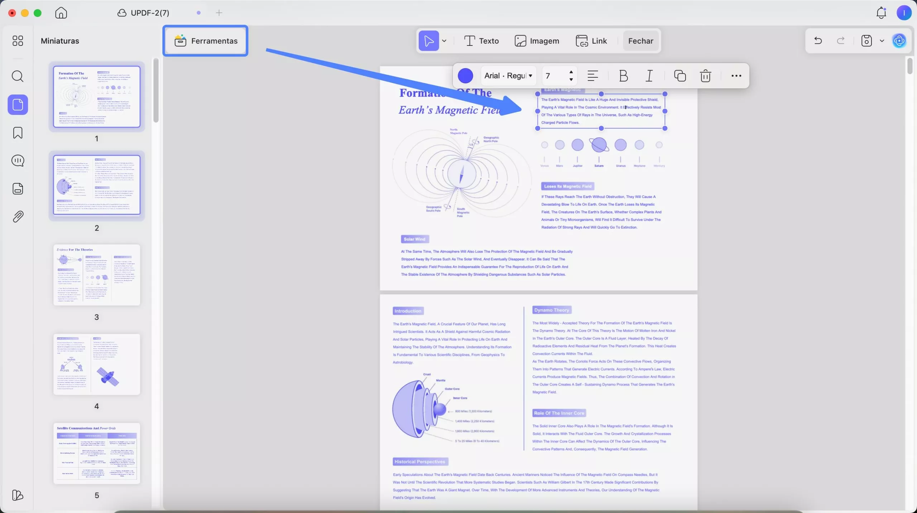Open the user account avatar

click(904, 13)
